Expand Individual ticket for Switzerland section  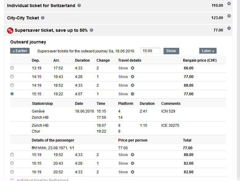coord(229,4)
